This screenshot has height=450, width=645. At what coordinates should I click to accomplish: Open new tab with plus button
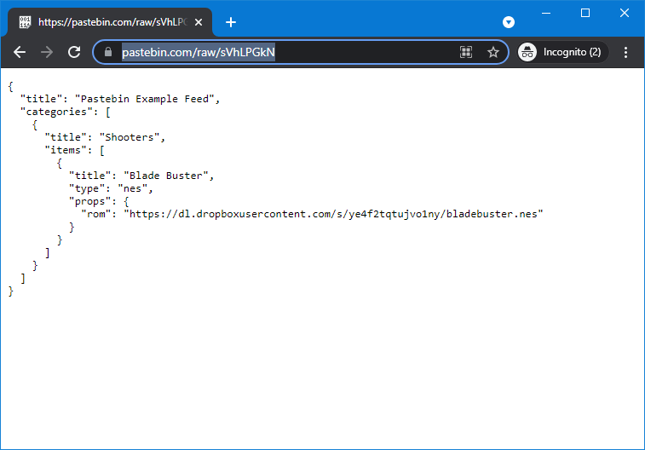pos(231,22)
